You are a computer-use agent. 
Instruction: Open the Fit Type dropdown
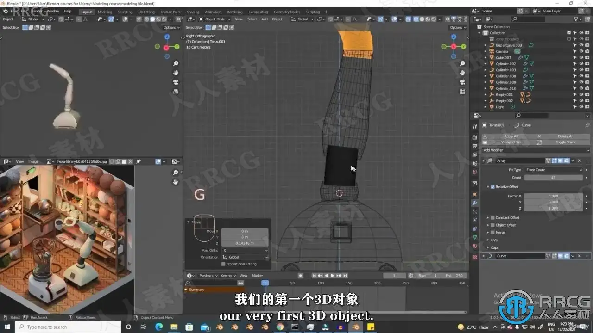click(554, 170)
